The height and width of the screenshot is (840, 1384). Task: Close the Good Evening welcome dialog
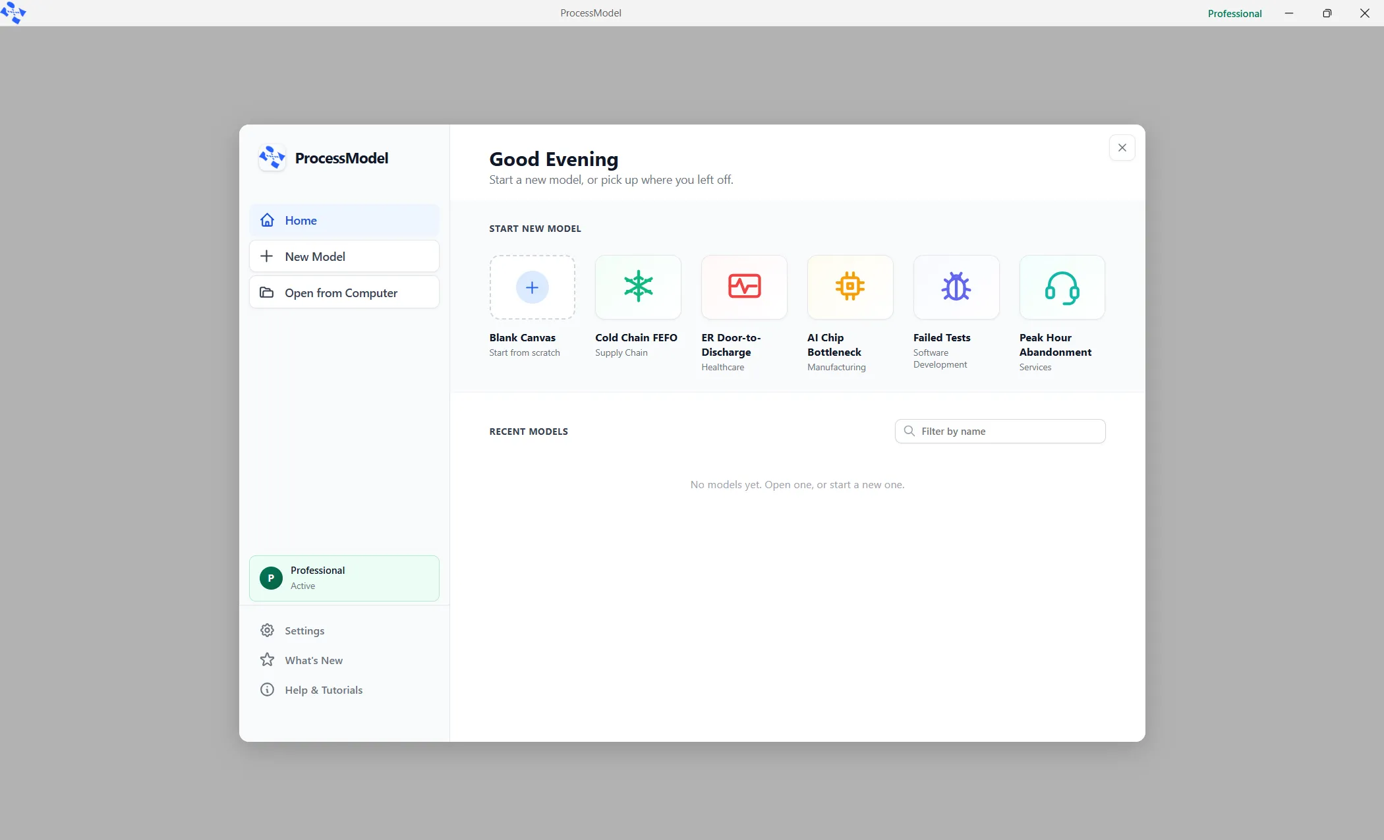1122,148
